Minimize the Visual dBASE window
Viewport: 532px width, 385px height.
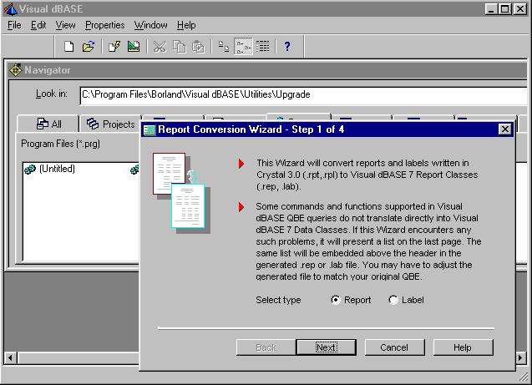pyautogui.click(x=491, y=8)
